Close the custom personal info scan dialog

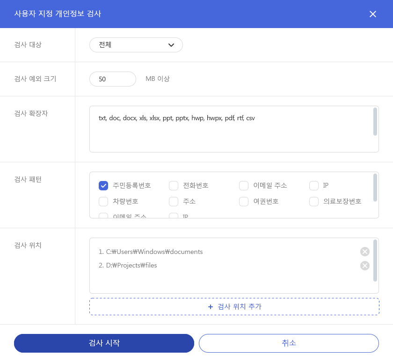pos(372,14)
